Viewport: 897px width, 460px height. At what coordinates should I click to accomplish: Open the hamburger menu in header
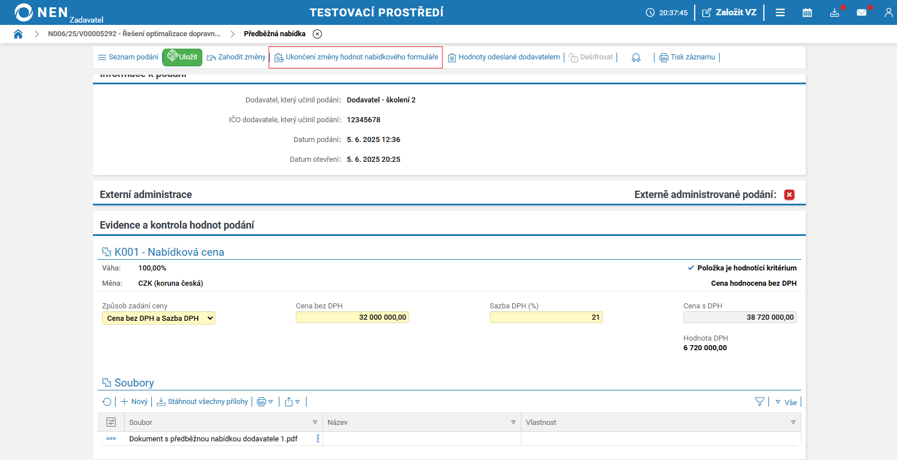(x=780, y=12)
